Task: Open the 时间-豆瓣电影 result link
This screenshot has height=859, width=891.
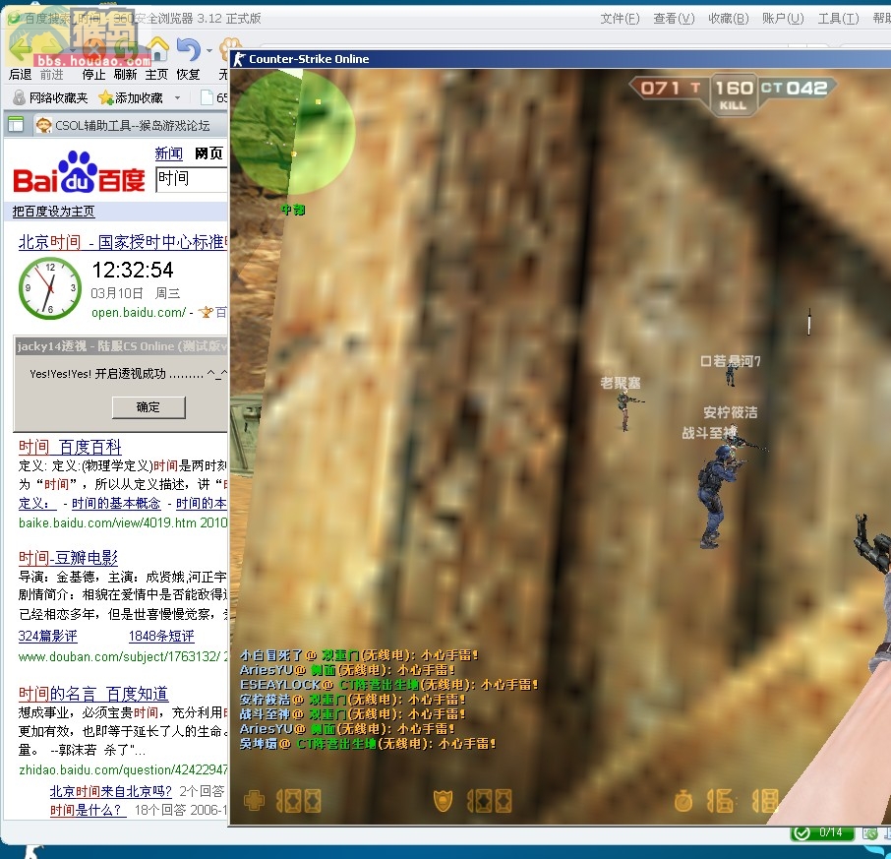Action: point(68,558)
